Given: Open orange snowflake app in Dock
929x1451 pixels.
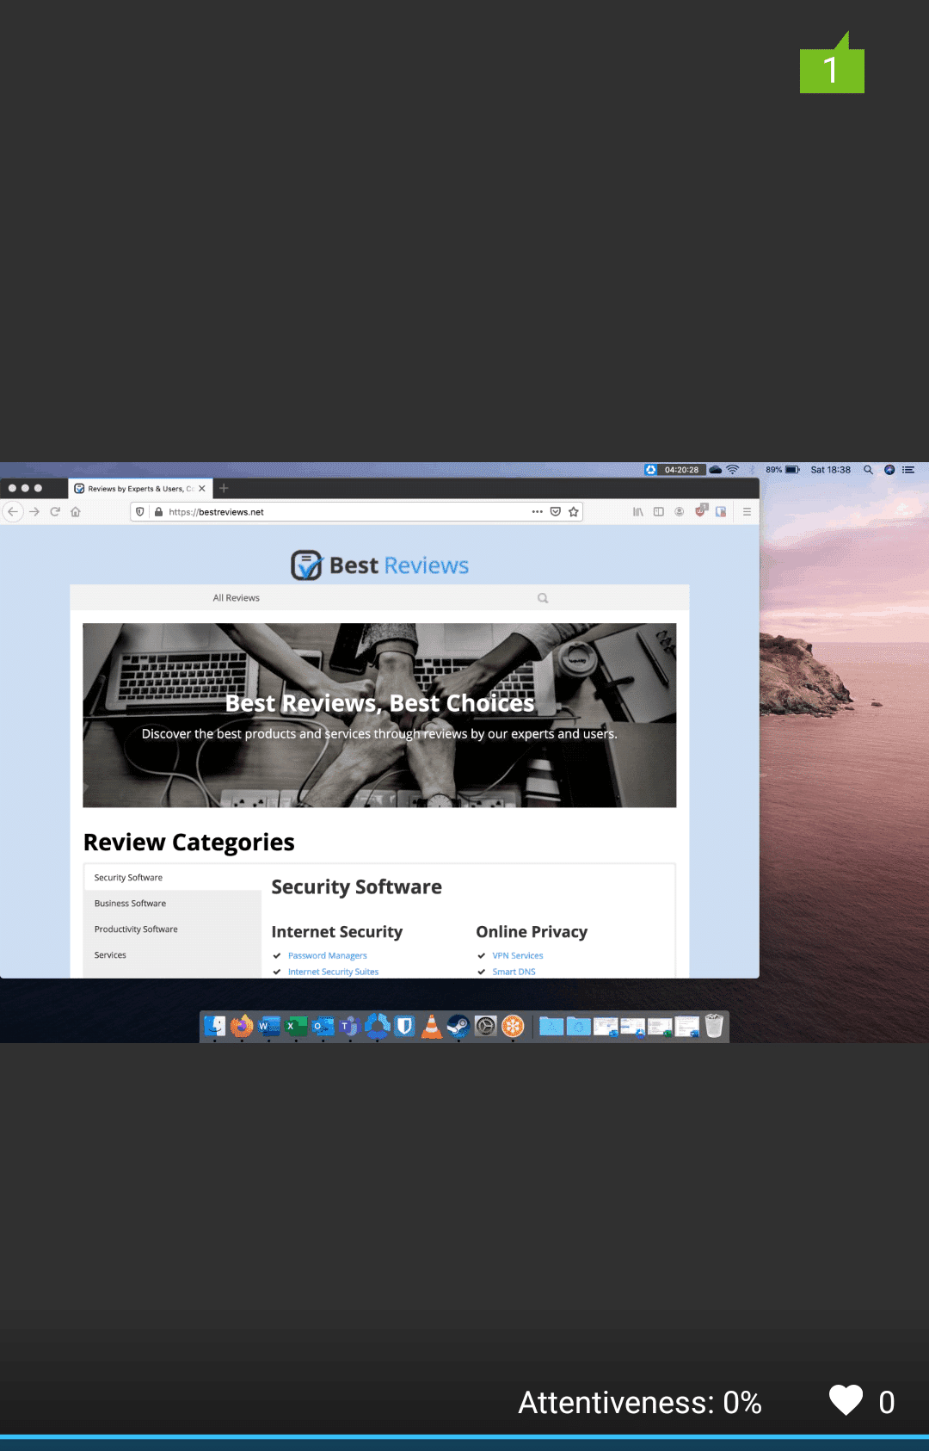Looking at the screenshot, I should tap(513, 1026).
